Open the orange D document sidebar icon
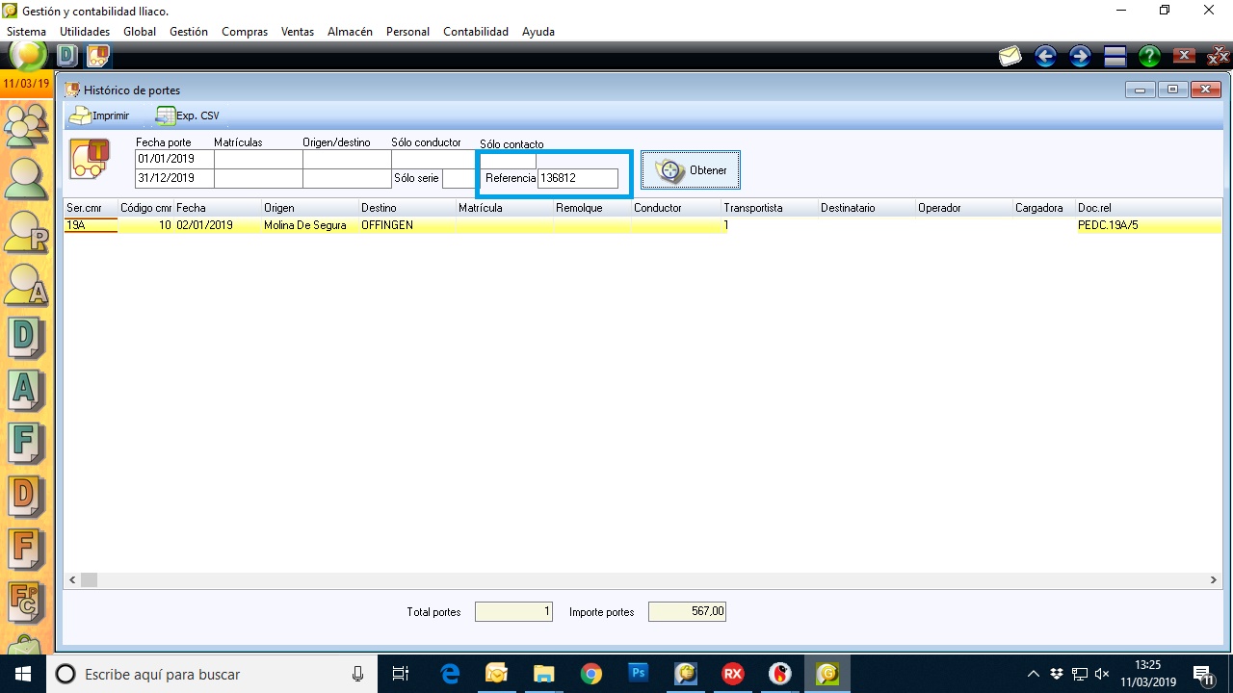 [26, 498]
